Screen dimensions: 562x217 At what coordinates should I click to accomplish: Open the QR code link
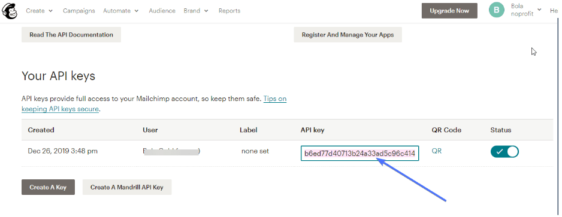coord(437,151)
